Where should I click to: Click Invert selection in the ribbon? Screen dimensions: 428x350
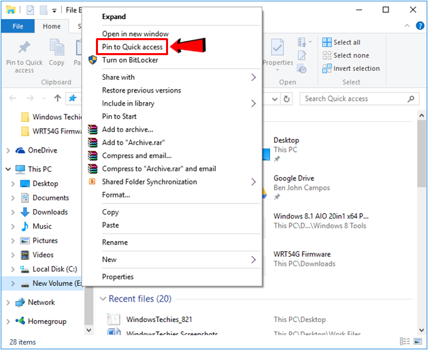tap(351, 69)
